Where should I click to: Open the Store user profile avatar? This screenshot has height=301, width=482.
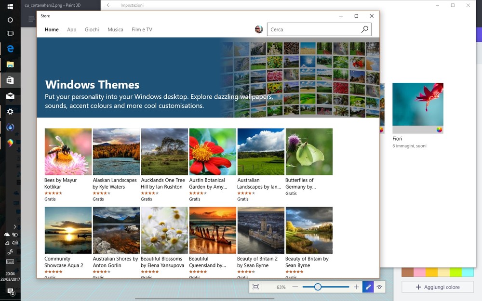click(x=259, y=29)
